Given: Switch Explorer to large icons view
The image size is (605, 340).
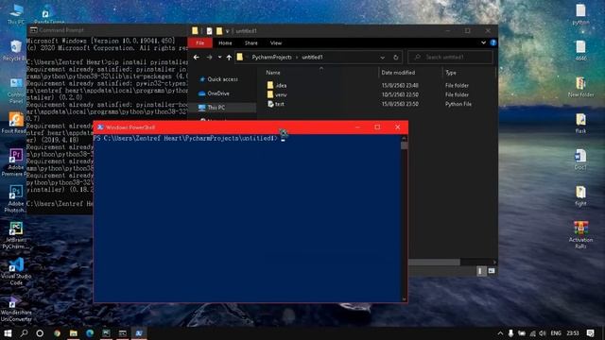Looking at the screenshot, I should coord(492,271).
